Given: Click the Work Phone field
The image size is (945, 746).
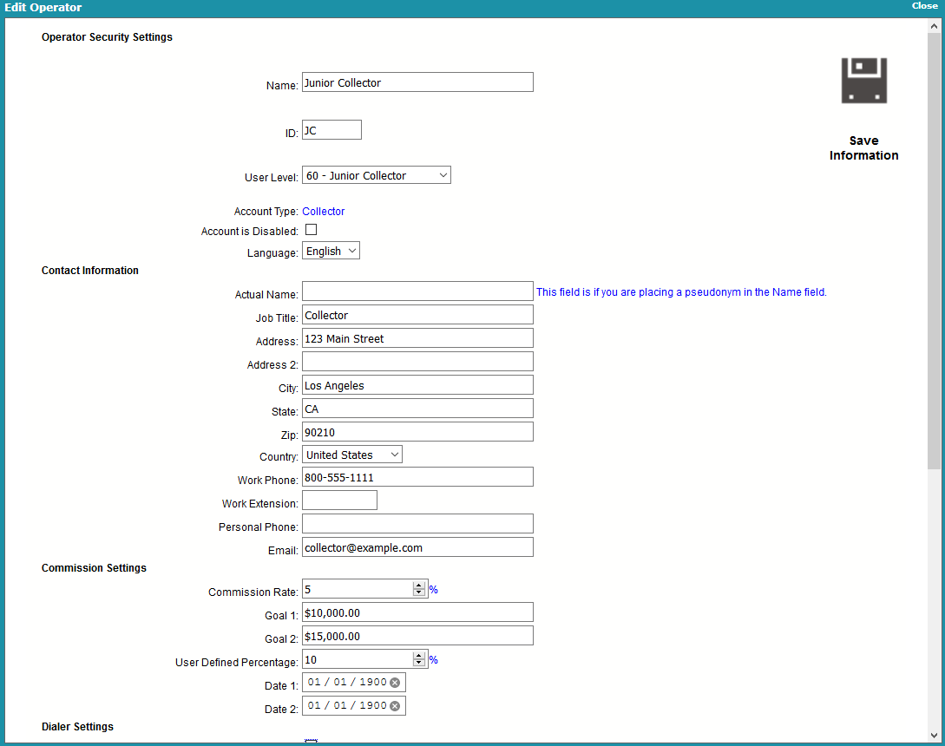Looking at the screenshot, I should point(417,477).
